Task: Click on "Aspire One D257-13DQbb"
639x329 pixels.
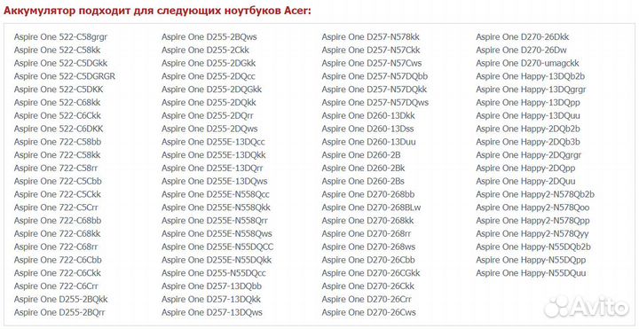Action: point(212,286)
